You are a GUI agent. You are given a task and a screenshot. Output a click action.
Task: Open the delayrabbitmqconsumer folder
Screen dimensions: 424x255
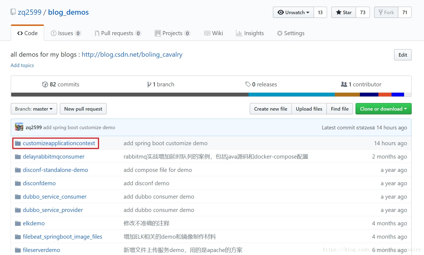coord(53,157)
